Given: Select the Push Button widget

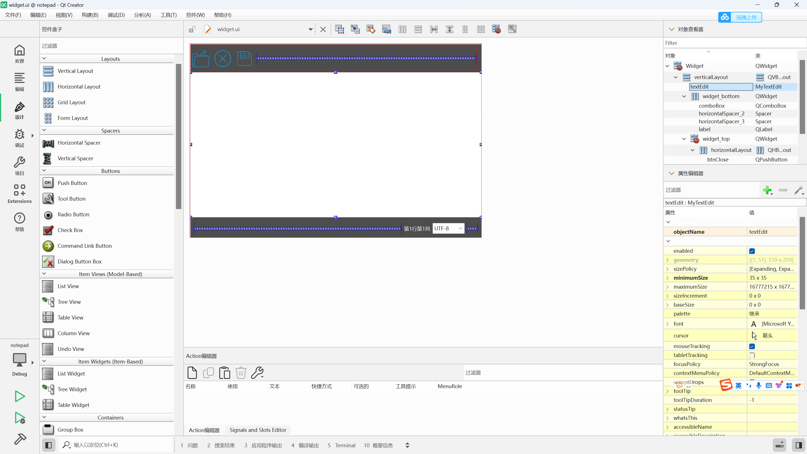Looking at the screenshot, I should point(72,183).
